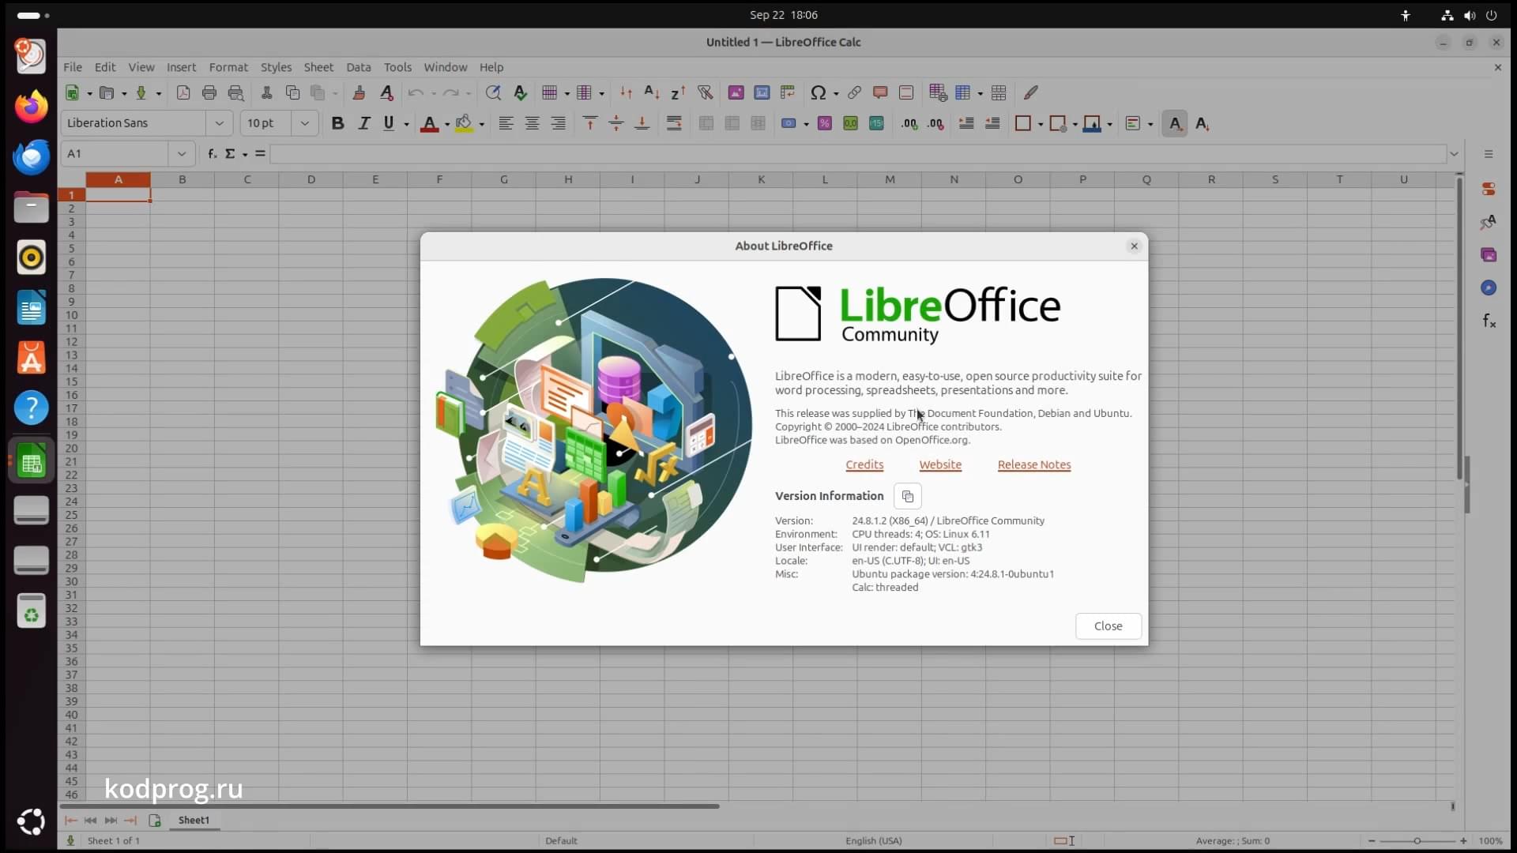Expand Name Box dropdown arrow

[x=181, y=154]
